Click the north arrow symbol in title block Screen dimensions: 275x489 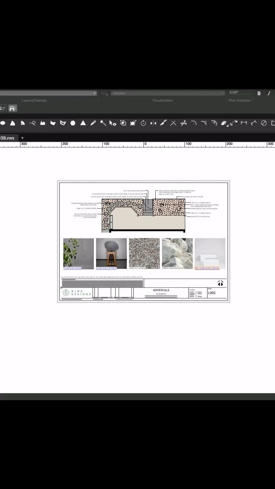[221, 283]
